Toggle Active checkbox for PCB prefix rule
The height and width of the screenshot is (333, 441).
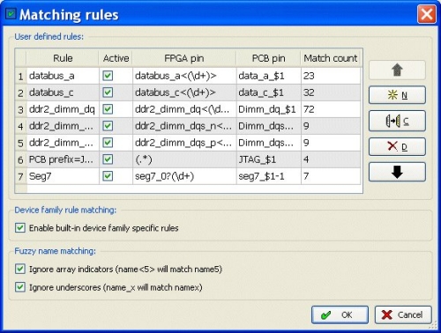108,159
